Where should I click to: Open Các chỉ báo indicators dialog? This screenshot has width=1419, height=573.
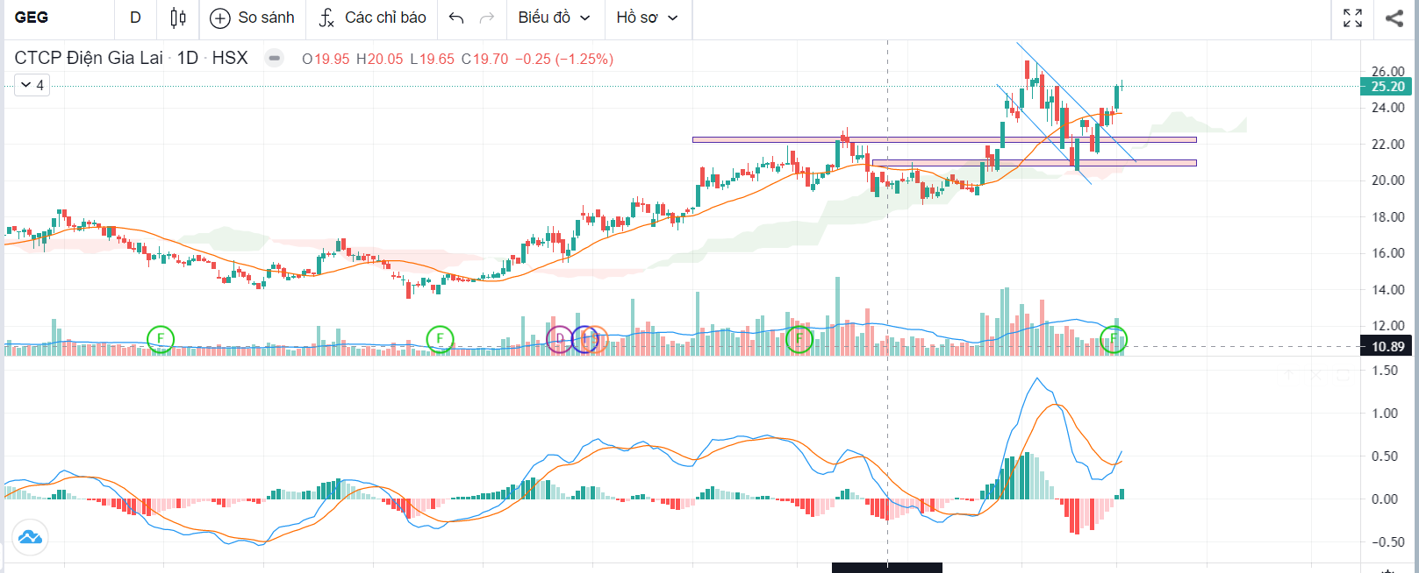pyautogui.click(x=373, y=18)
